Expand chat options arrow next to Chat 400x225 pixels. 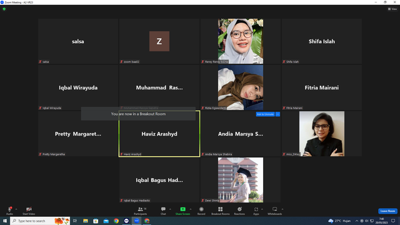pos(170,209)
